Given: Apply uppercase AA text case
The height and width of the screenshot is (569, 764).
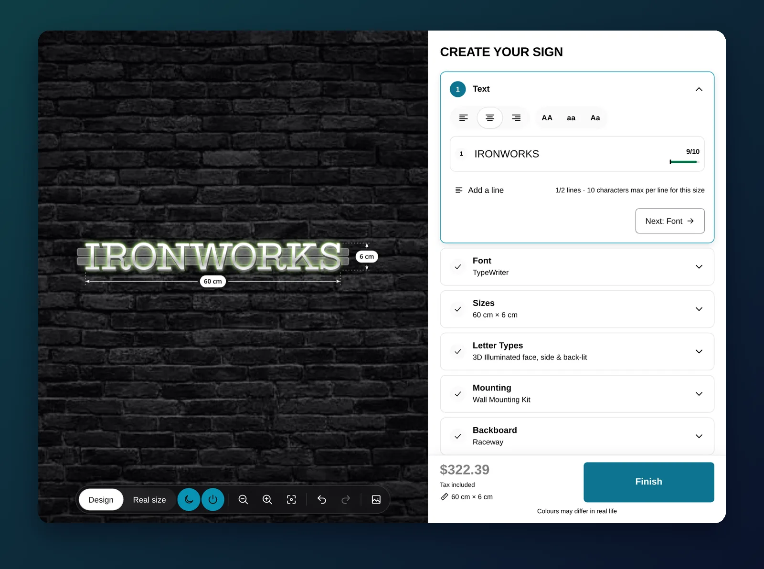Looking at the screenshot, I should tap(547, 118).
